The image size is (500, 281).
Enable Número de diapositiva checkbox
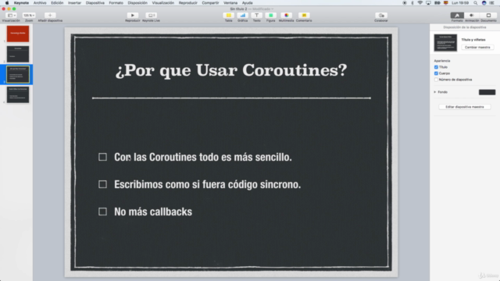[436, 80]
